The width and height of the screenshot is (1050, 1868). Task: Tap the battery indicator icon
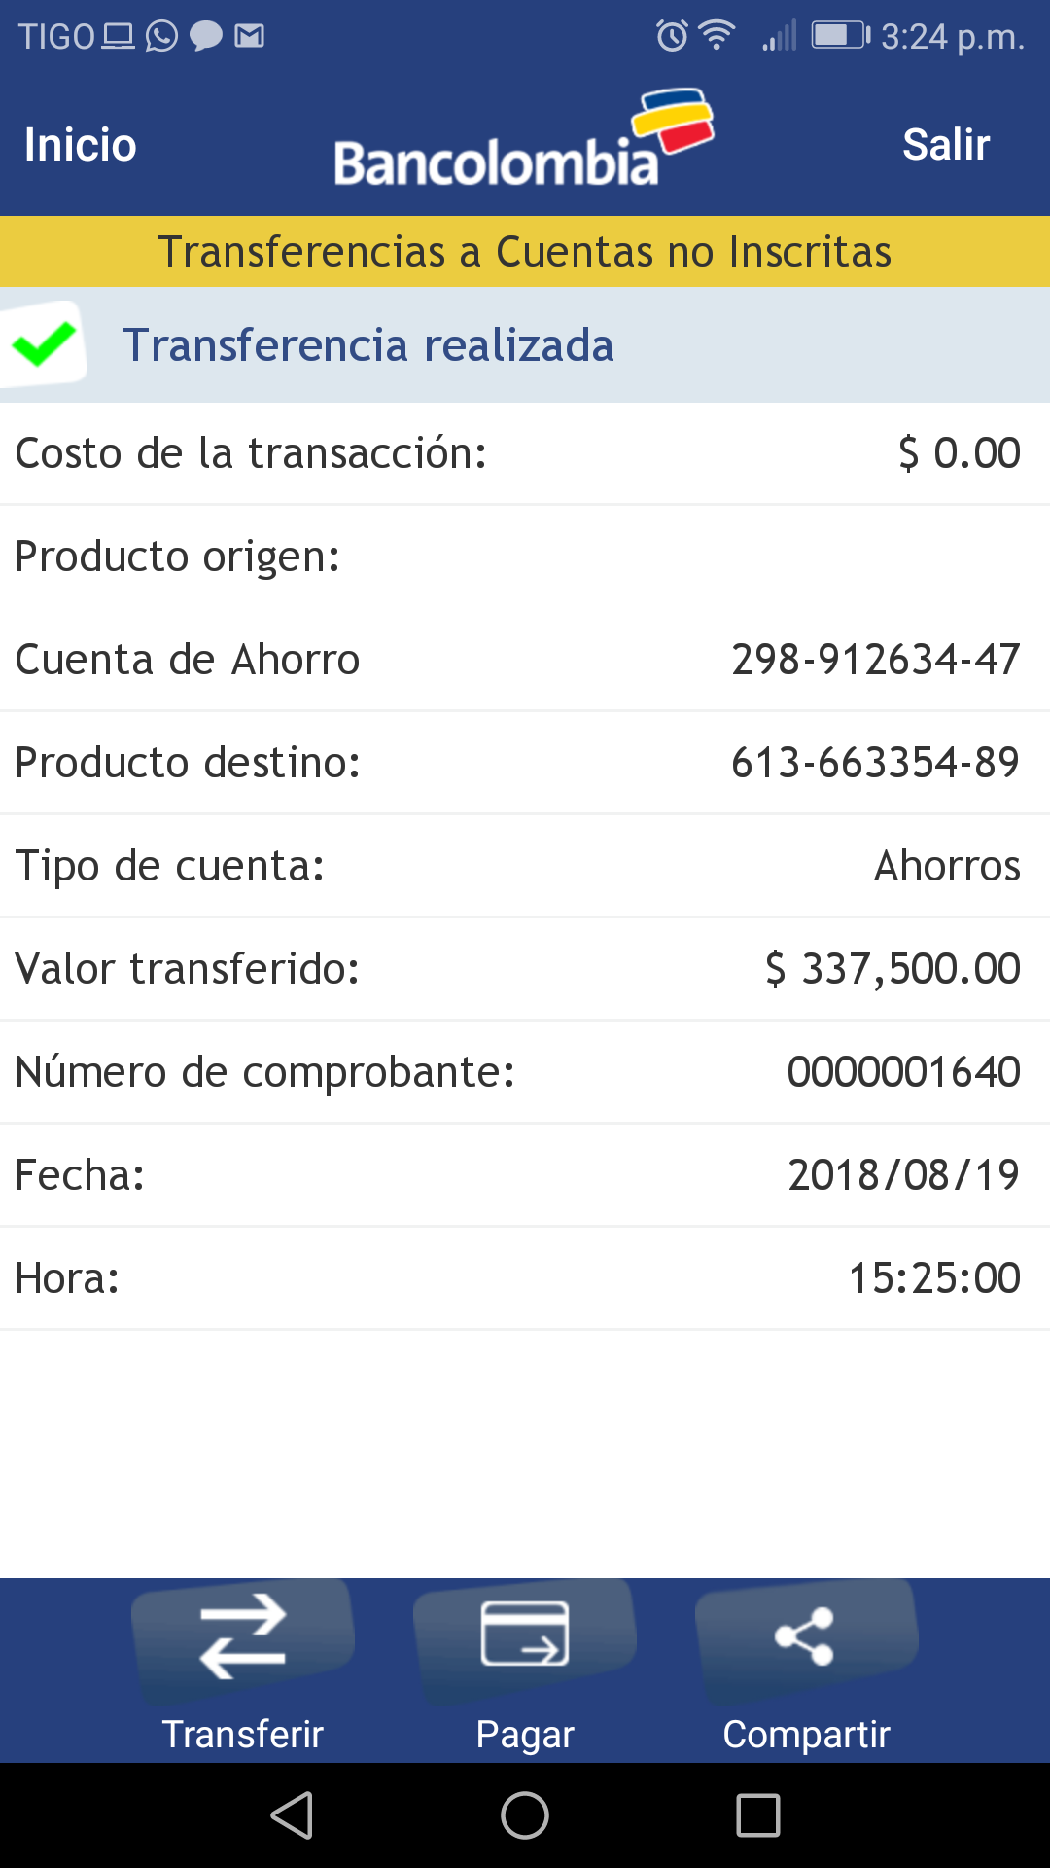pyautogui.click(x=840, y=36)
